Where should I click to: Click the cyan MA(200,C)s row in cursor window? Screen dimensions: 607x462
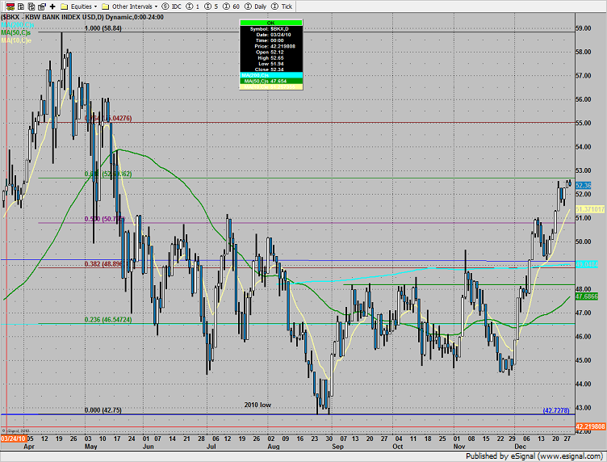[271, 75]
